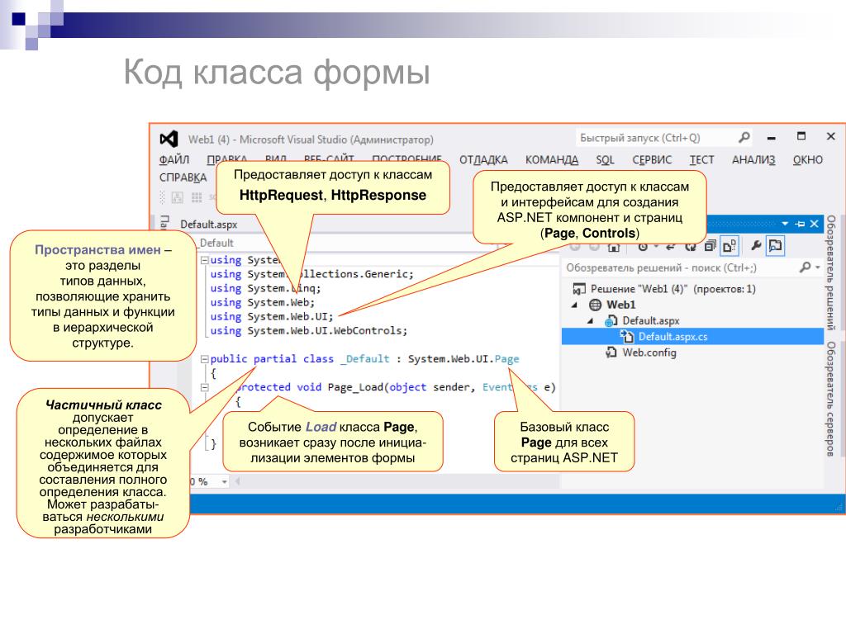Click the line using System.Web.UI.WebControls;

click(309, 330)
